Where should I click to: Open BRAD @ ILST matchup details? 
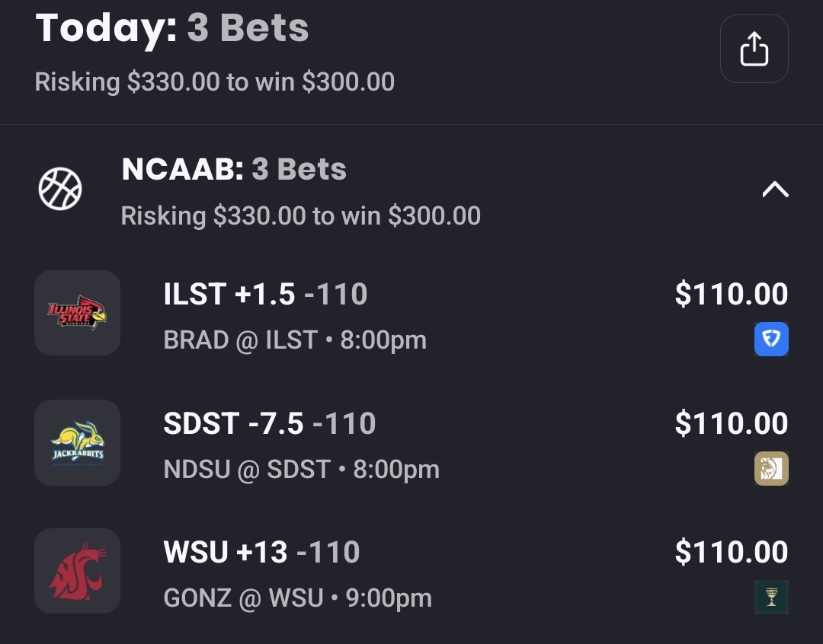coord(295,340)
